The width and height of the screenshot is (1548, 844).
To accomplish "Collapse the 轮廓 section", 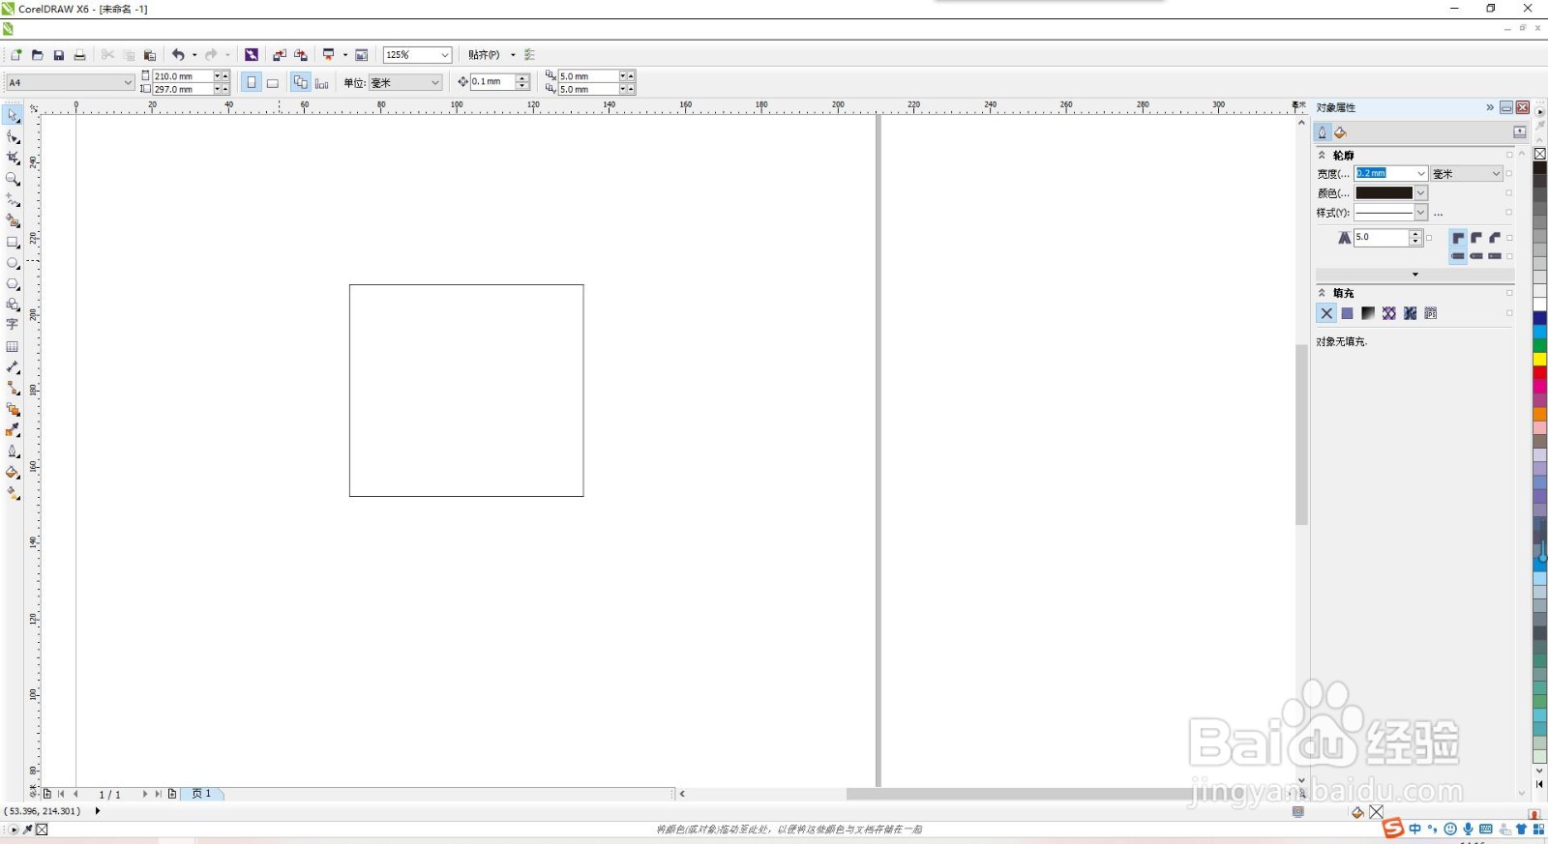I will 1323,155.
